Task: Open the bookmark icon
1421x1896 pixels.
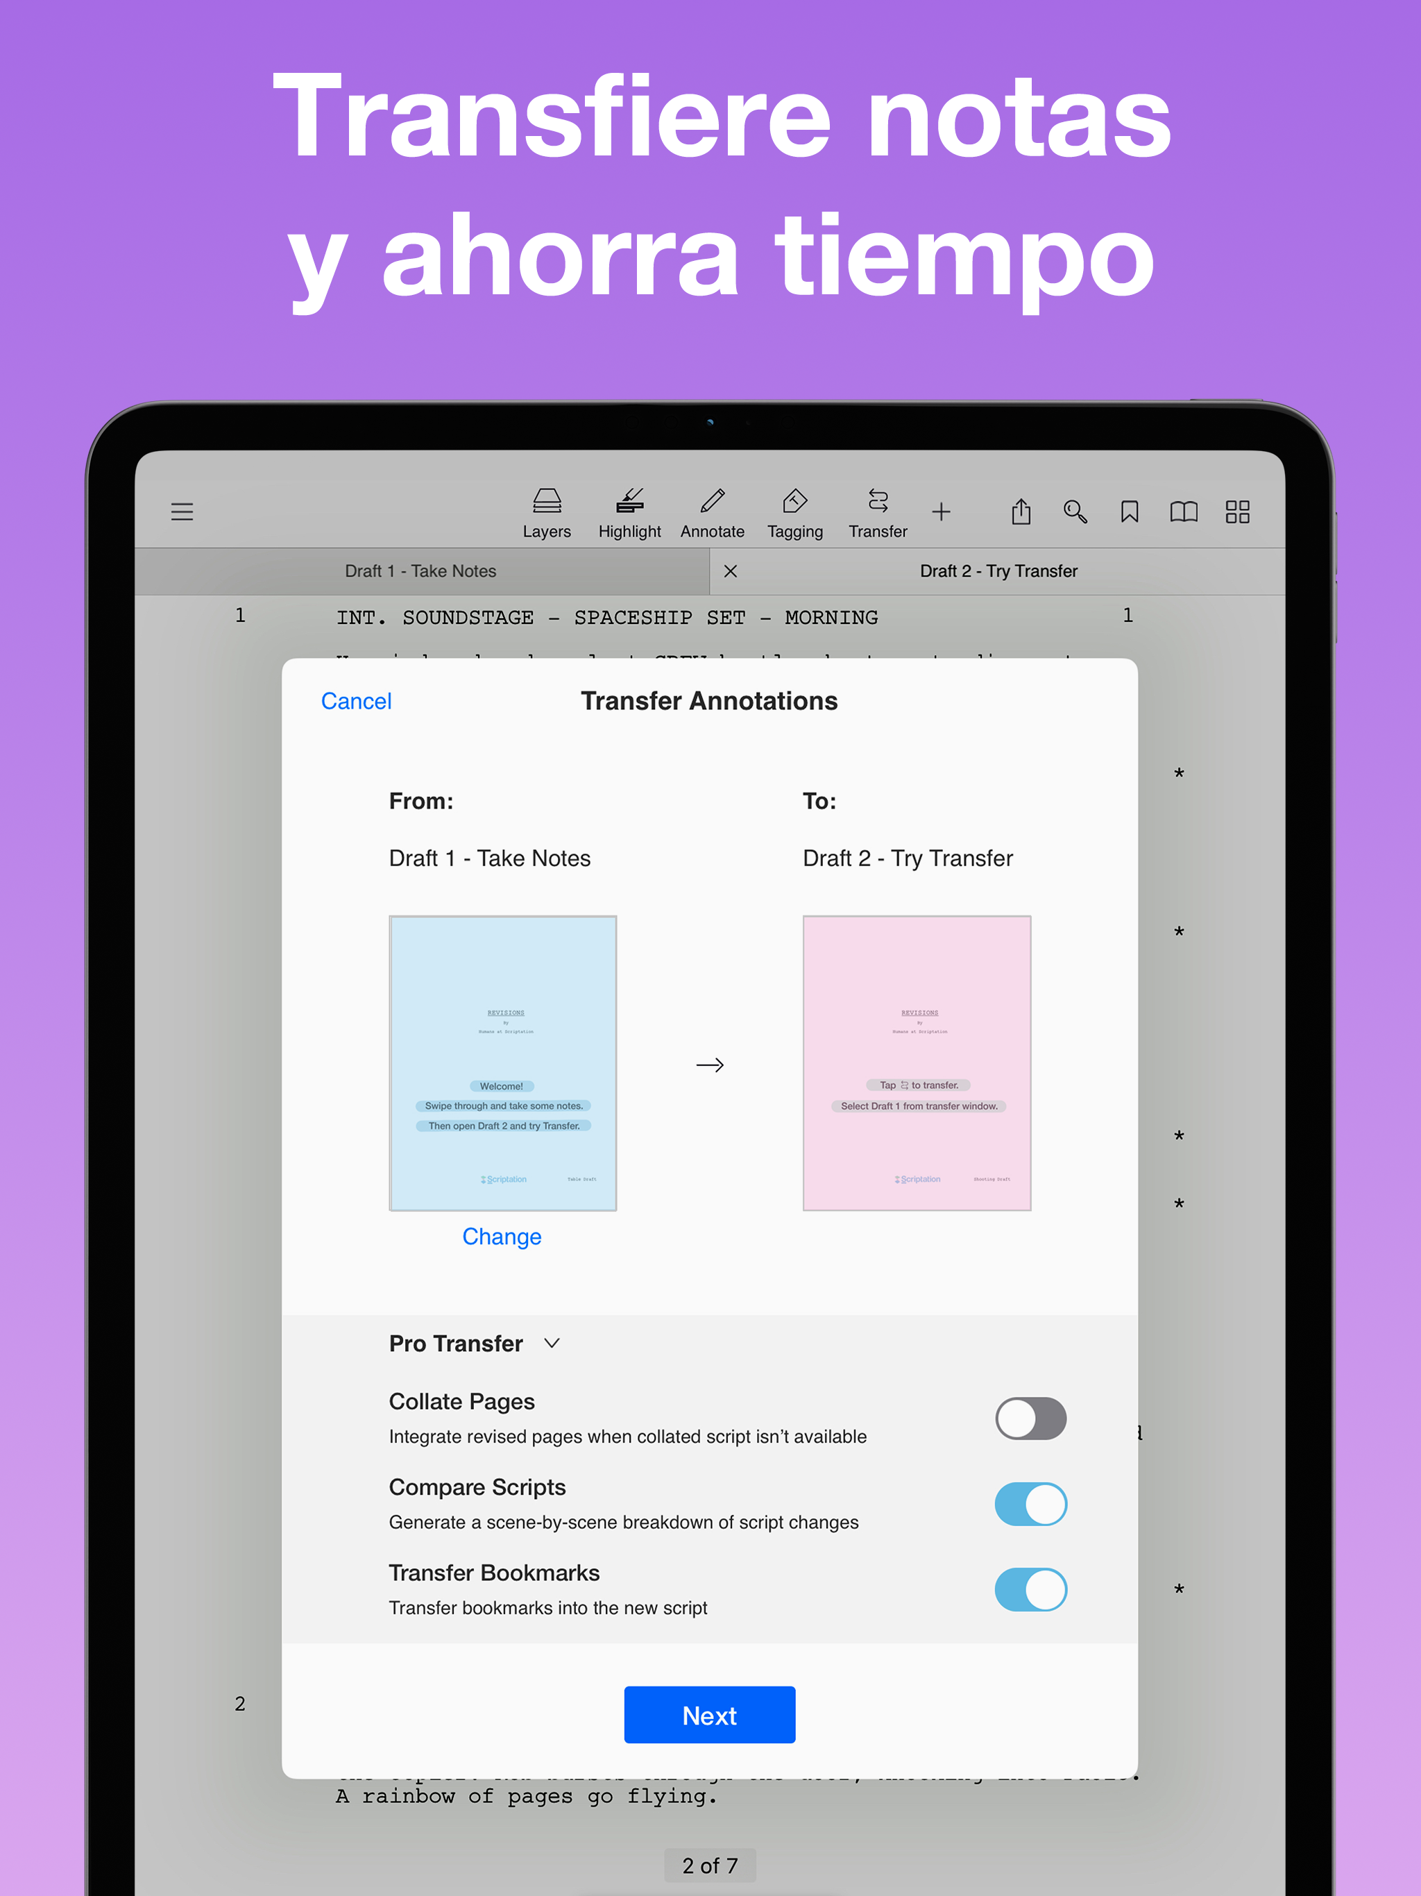Action: [1130, 511]
